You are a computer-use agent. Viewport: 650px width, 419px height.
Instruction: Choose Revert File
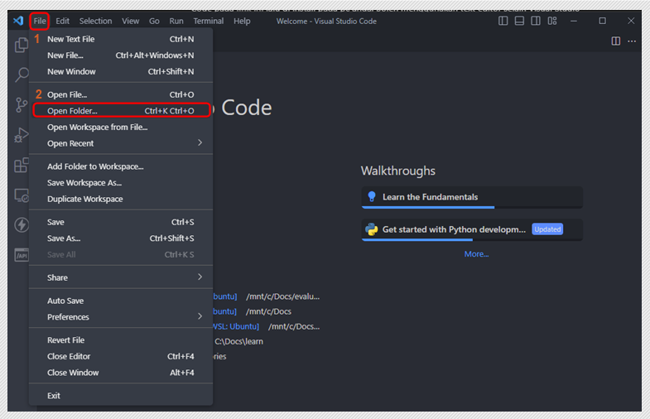click(121, 340)
